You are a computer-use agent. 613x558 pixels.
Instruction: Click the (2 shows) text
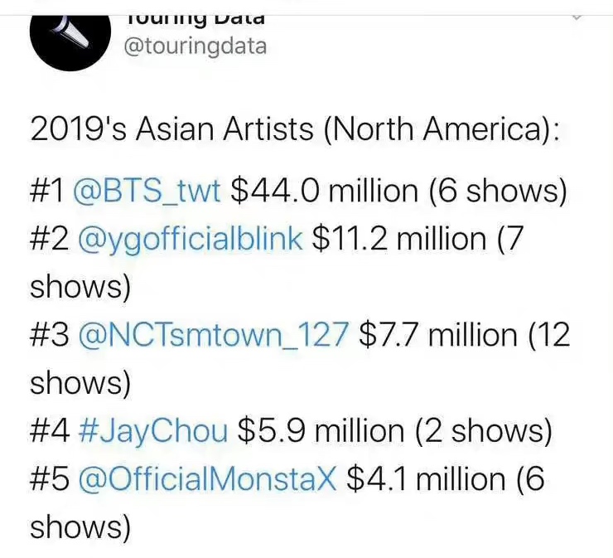click(x=484, y=432)
